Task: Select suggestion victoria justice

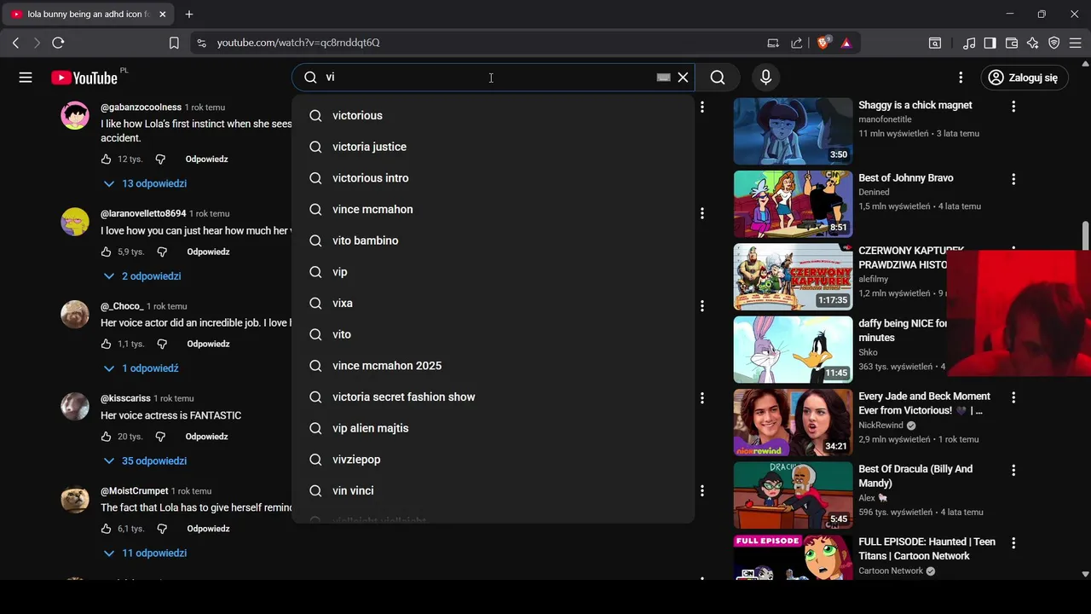Action: pos(494,147)
